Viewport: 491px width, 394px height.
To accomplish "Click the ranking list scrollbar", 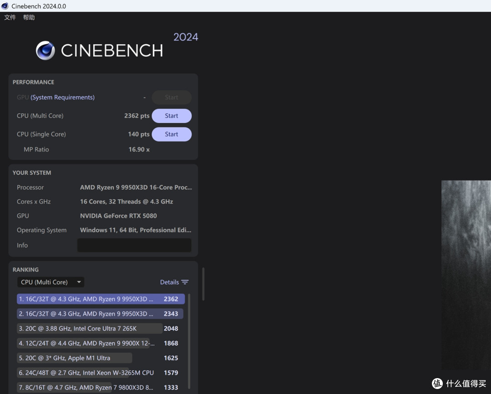I will click(x=189, y=341).
